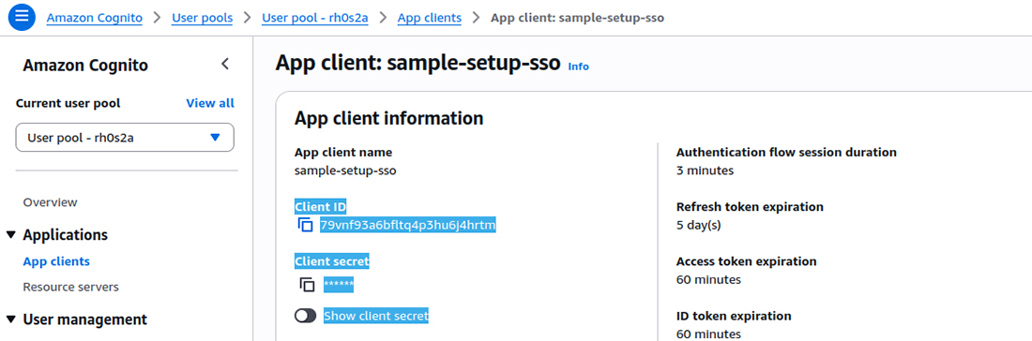Open the hamburger navigation menu
1032x341 pixels.
tap(22, 17)
